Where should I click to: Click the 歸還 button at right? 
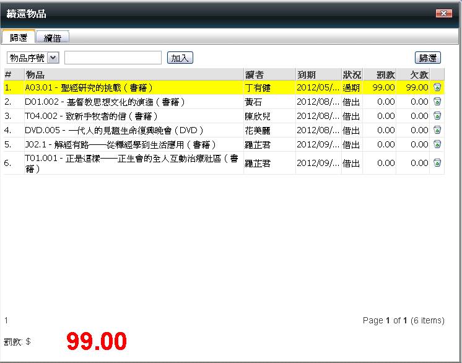click(427, 58)
